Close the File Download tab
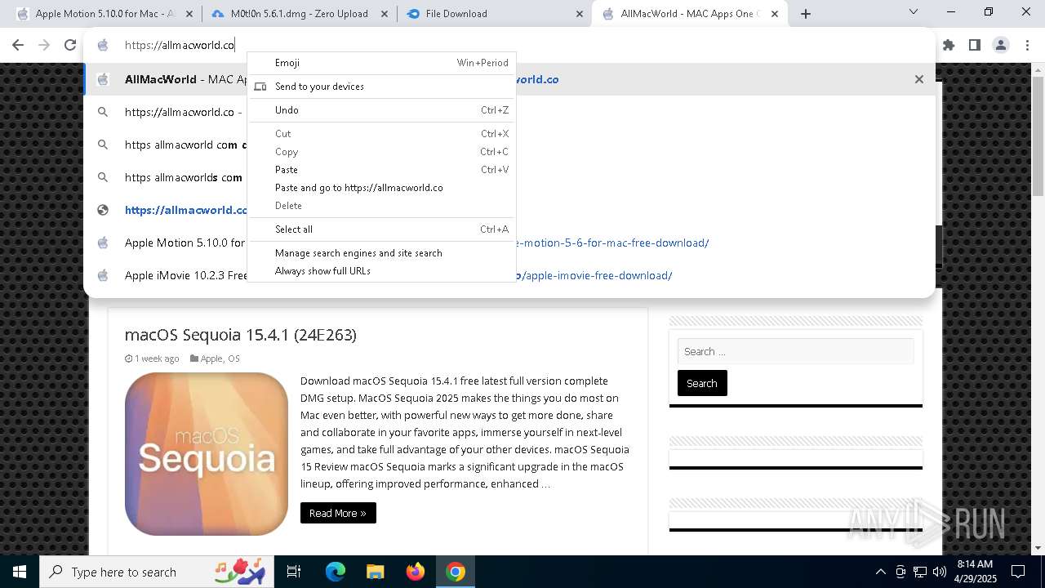 tap(579, 14)
